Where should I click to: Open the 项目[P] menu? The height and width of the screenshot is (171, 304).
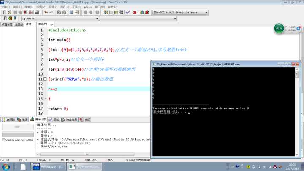pyautogui.click(x=53, y=7)
